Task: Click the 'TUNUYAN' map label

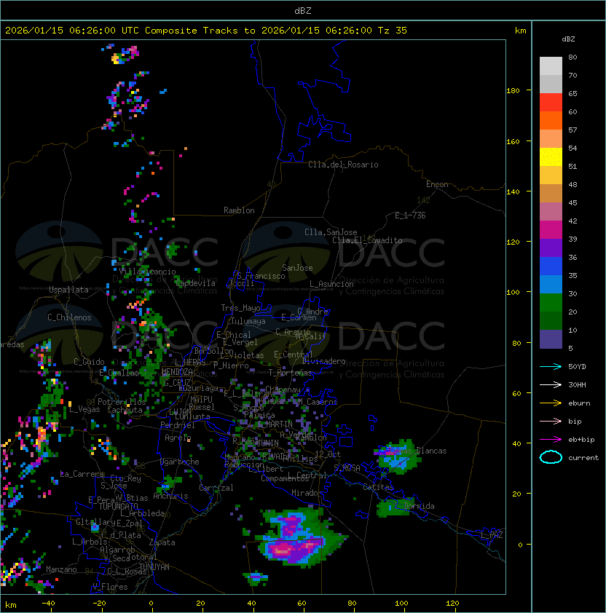Action: [154, 567]
